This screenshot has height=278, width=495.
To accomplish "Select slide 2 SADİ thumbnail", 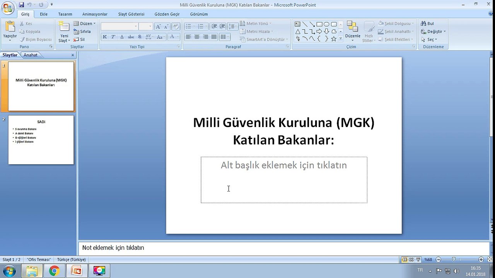I will [x=41, y=140].
